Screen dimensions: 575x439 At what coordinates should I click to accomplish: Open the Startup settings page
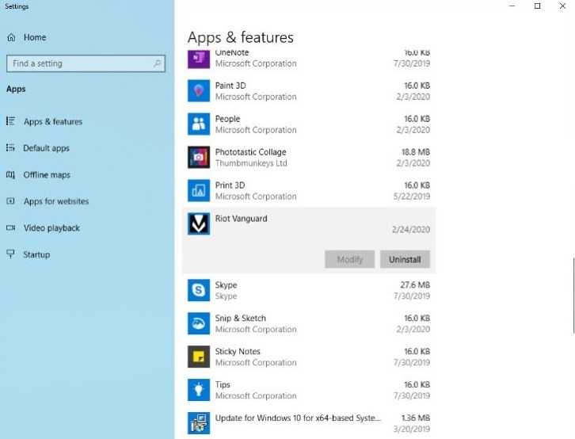click(36, 254)
